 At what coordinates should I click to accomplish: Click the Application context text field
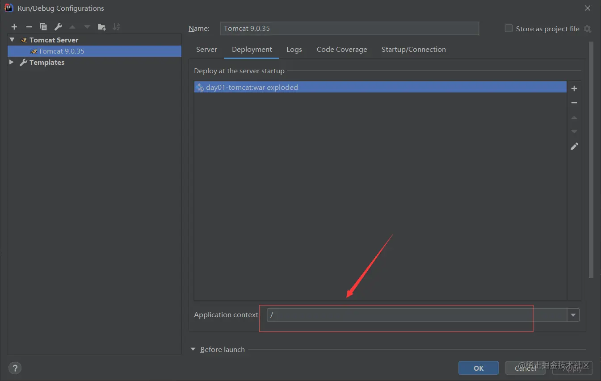click(x=417, y=315)
